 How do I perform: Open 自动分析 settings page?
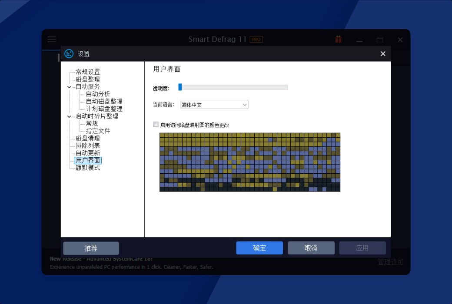(x=98, y=94)
